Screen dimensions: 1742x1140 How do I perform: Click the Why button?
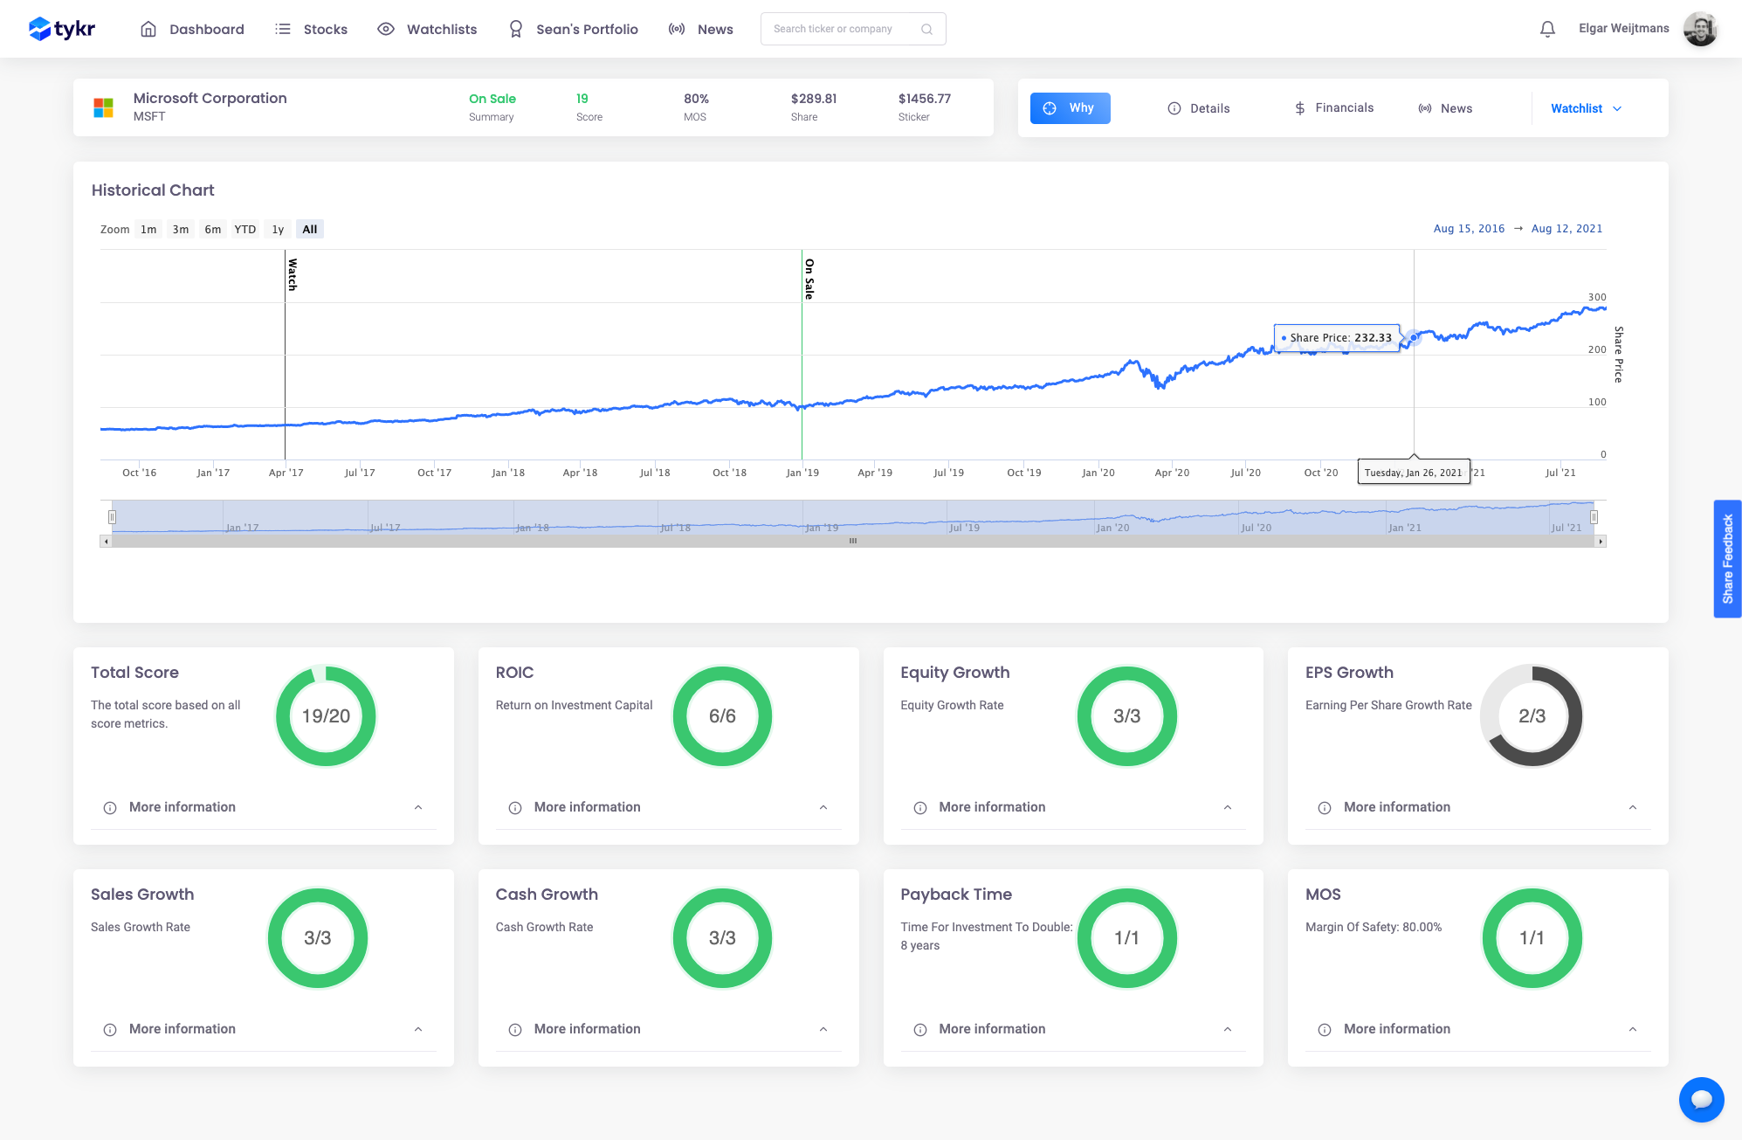pyautogui.click(x=1070, y=107)
